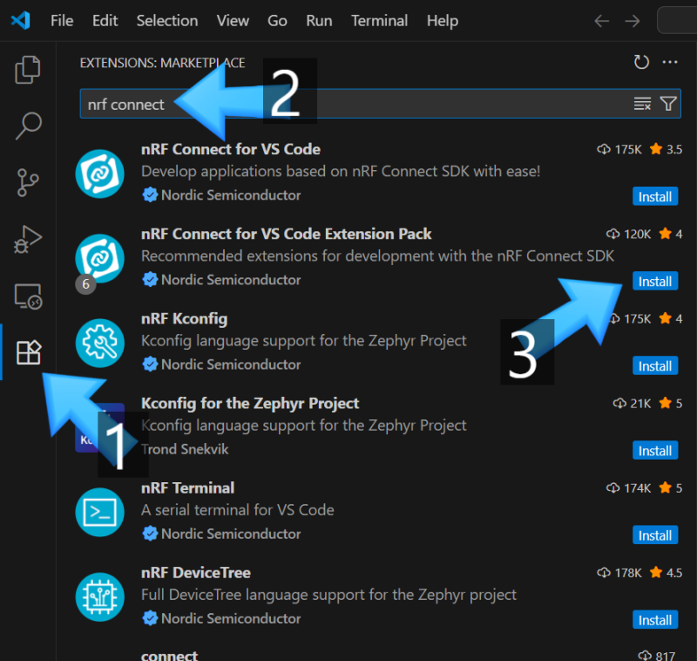
Task: Click 'Recommended extensions for development' description
Action: 377,256
